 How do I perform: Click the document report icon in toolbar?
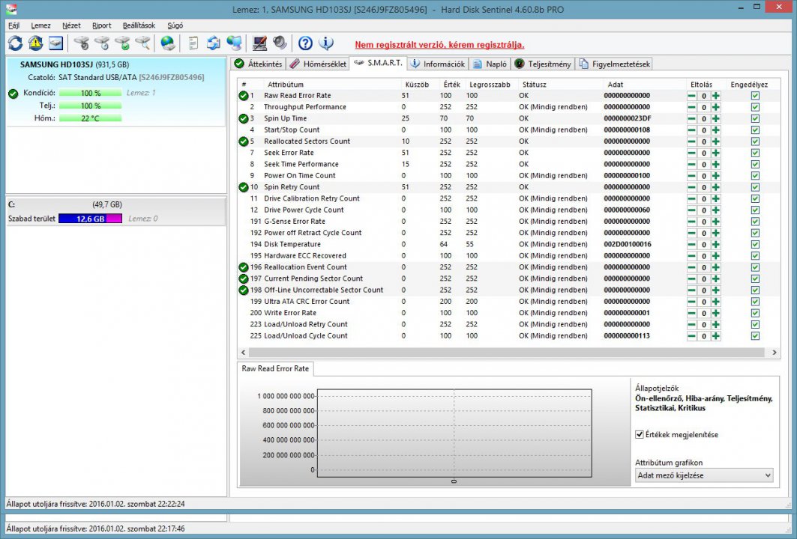click(x=193, y=43)
